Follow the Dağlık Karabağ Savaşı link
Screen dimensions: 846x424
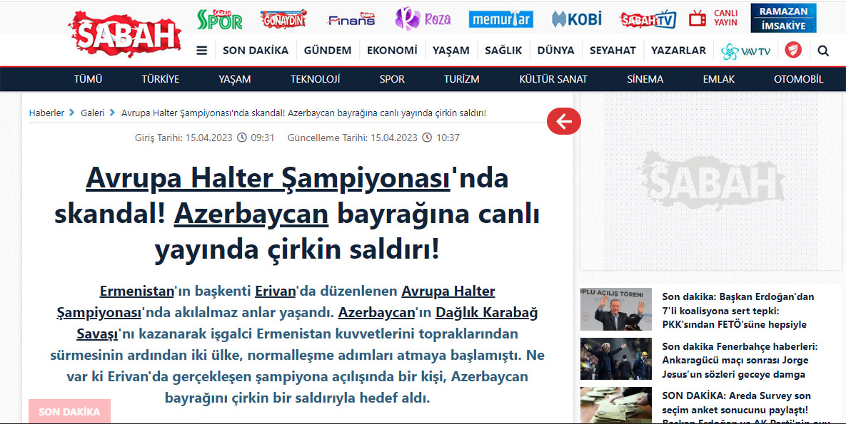click(307, 323)
